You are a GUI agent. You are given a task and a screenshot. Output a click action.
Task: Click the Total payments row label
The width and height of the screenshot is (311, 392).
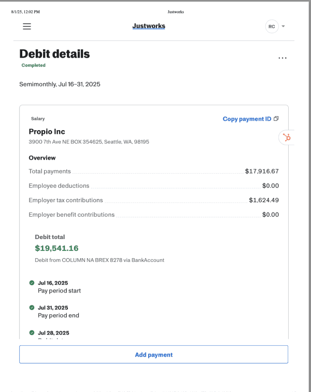coord(50,171)
